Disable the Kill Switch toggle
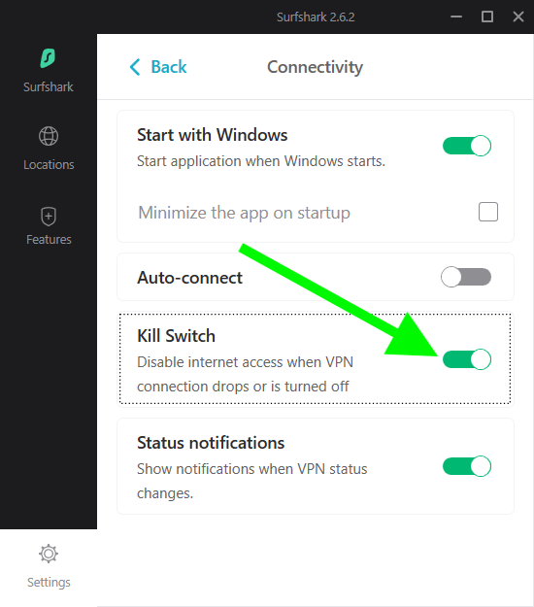 467,359
